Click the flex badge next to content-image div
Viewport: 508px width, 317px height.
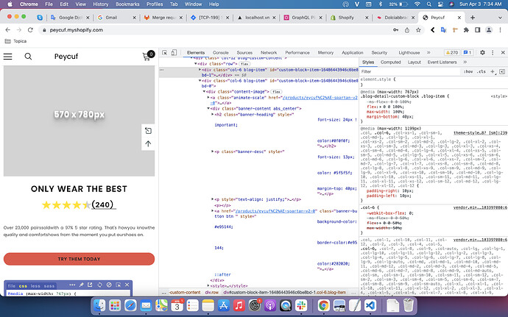click(276, 92)
